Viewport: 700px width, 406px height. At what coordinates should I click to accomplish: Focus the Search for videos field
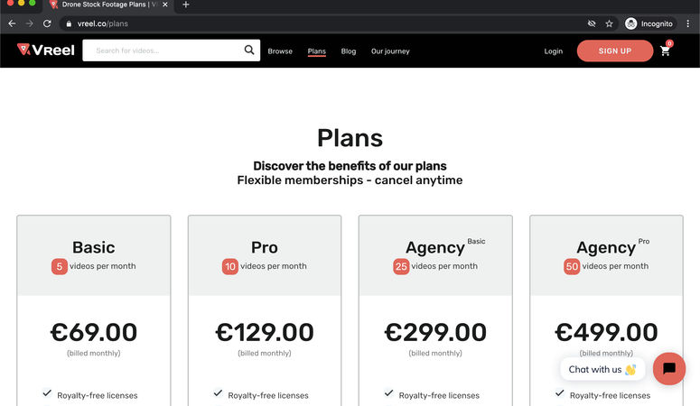(163, 51)
